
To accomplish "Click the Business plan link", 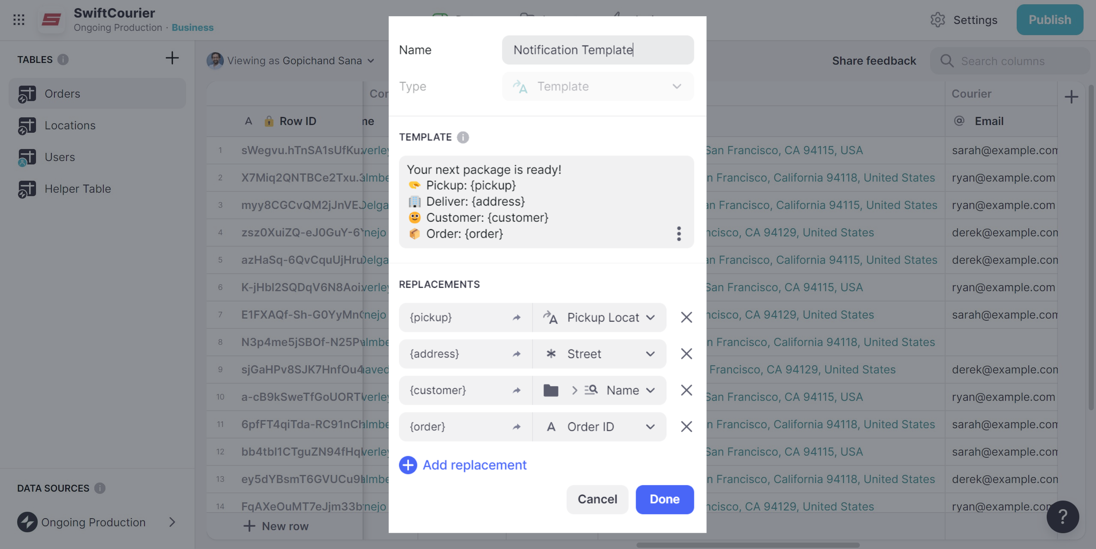I will pyautogui.click(x=192, y=27).
